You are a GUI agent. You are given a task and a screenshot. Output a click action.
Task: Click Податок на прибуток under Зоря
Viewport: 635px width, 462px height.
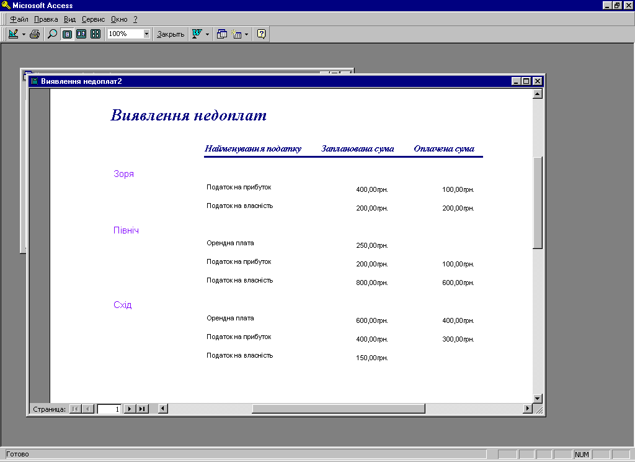239,187
